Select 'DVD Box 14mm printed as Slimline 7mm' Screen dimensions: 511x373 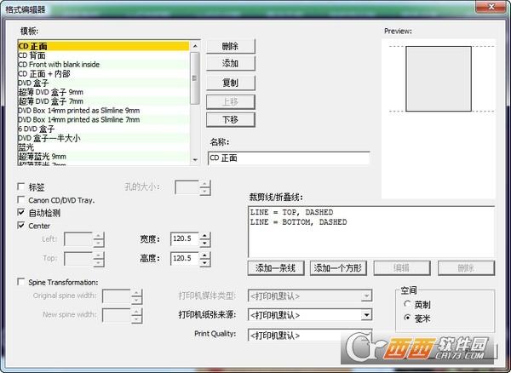(103, 119)
